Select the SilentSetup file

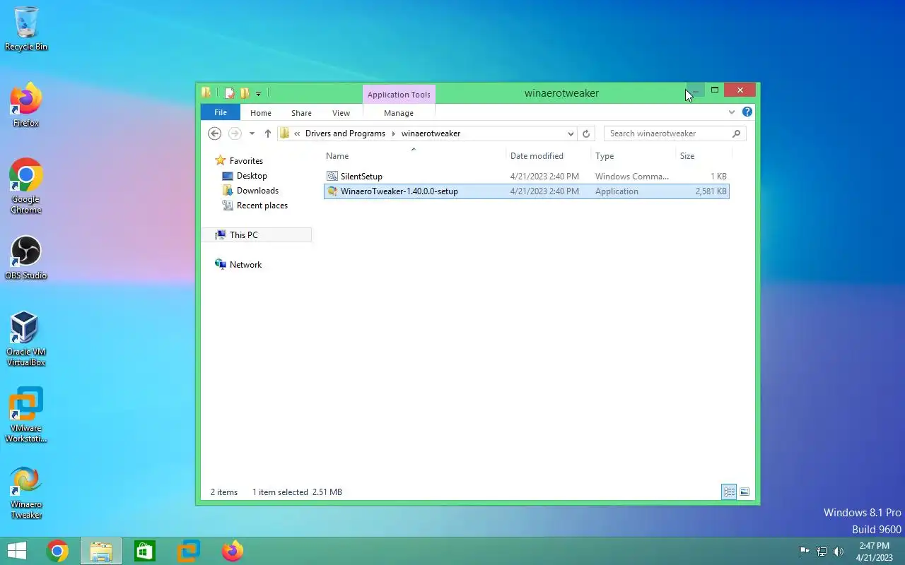pos(526,177)
